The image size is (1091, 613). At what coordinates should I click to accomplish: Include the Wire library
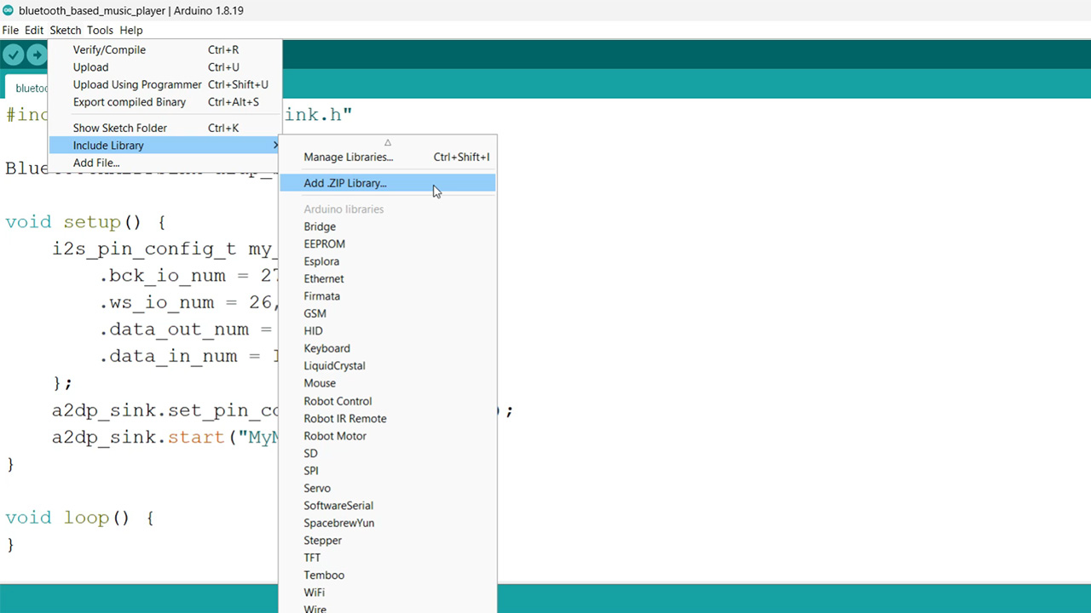click(388, 608)
